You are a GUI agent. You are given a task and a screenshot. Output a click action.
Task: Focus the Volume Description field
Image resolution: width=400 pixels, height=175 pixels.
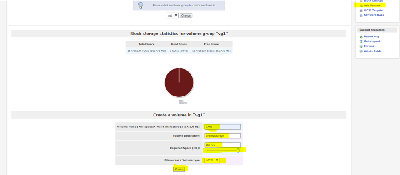point(223,136)
